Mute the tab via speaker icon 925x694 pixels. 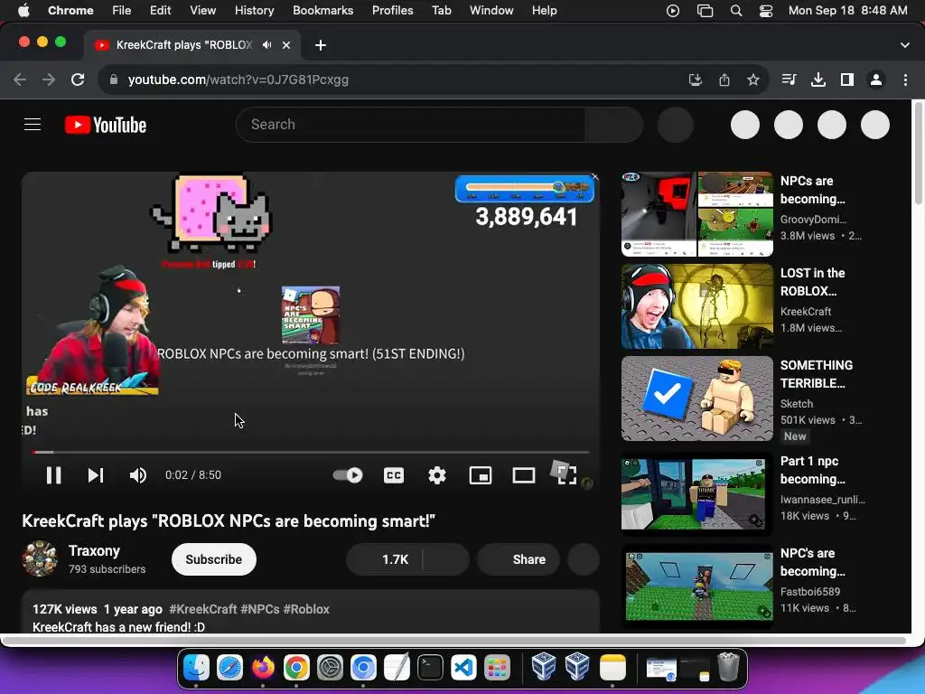267,45
